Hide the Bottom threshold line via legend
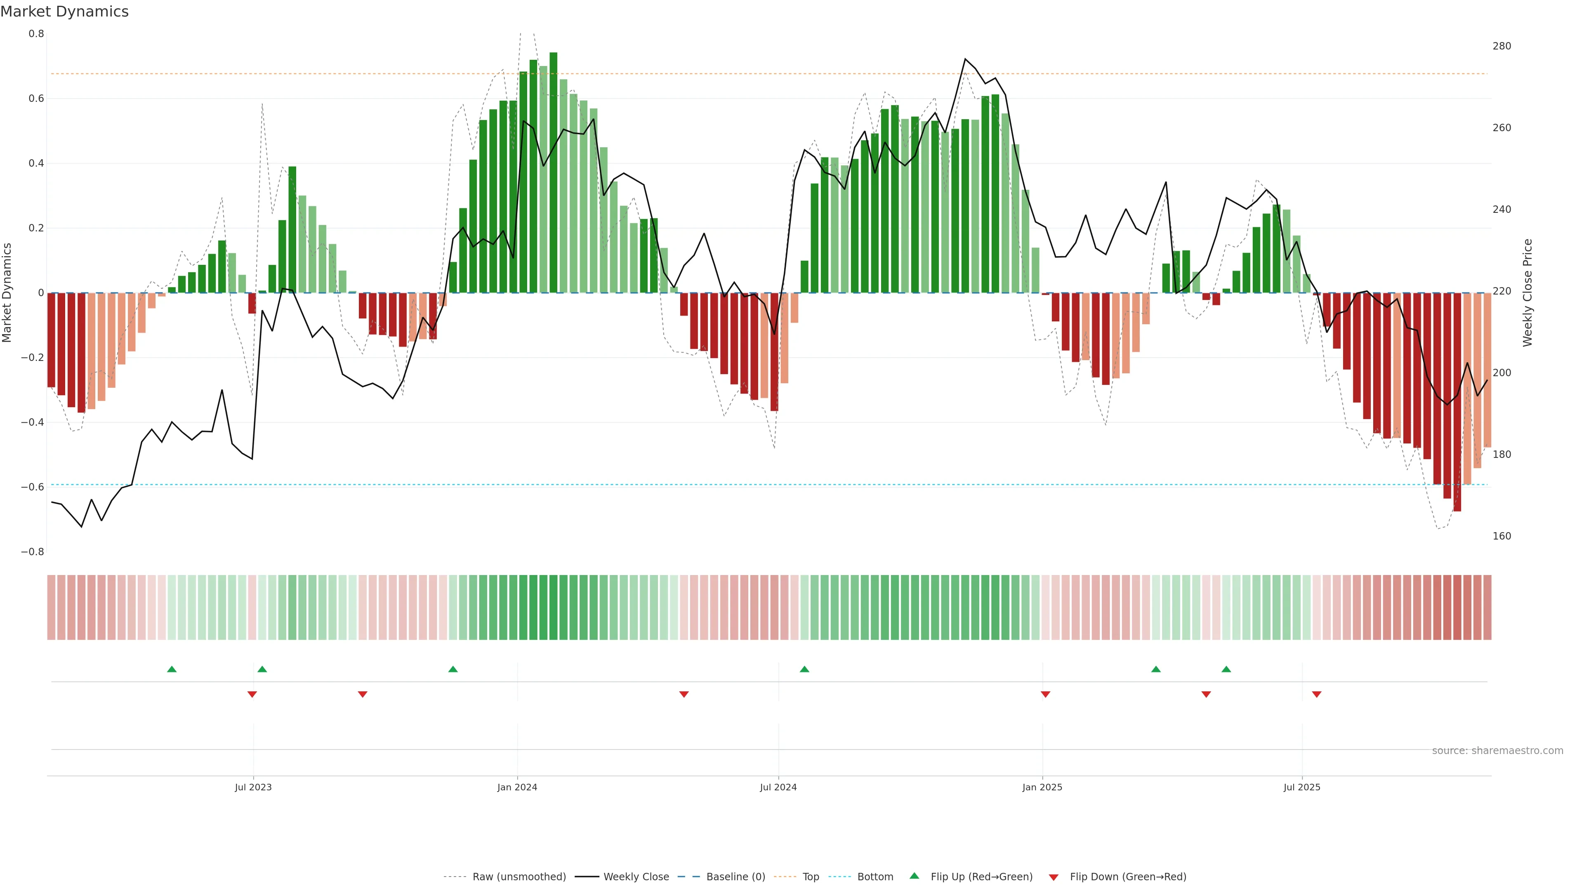 tap(875, 877)
